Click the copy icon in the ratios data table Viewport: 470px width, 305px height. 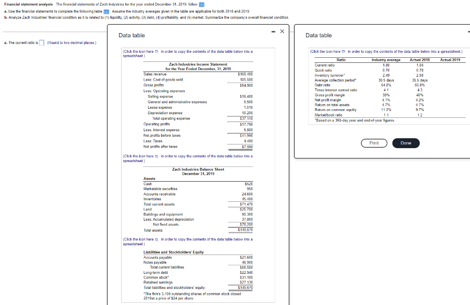pos(343,50)
